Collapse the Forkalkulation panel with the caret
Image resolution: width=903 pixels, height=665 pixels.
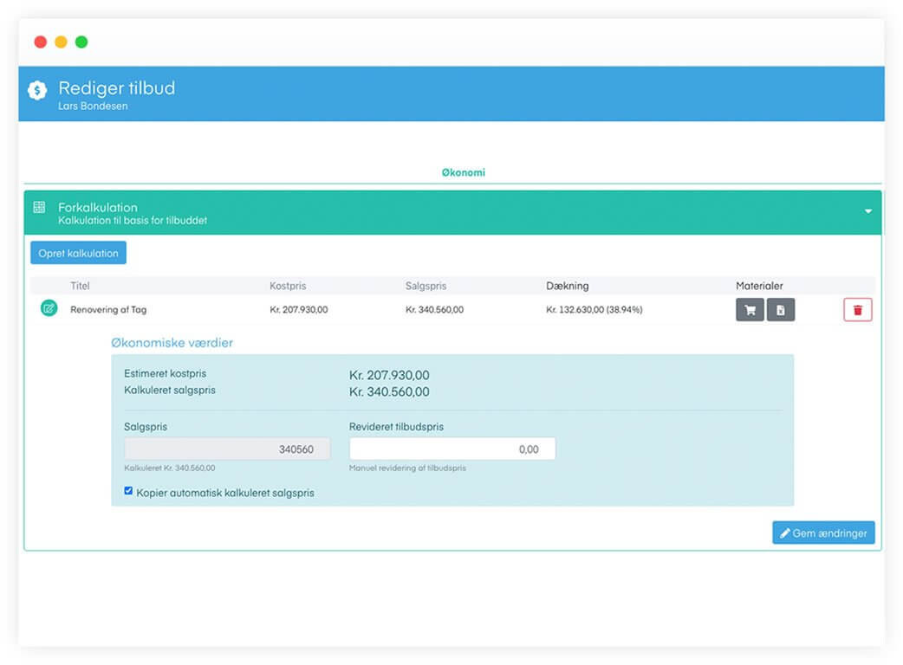point(868,211)
